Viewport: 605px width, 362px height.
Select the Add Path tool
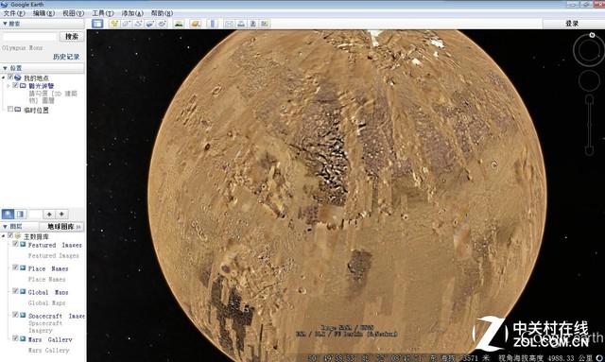138,24
